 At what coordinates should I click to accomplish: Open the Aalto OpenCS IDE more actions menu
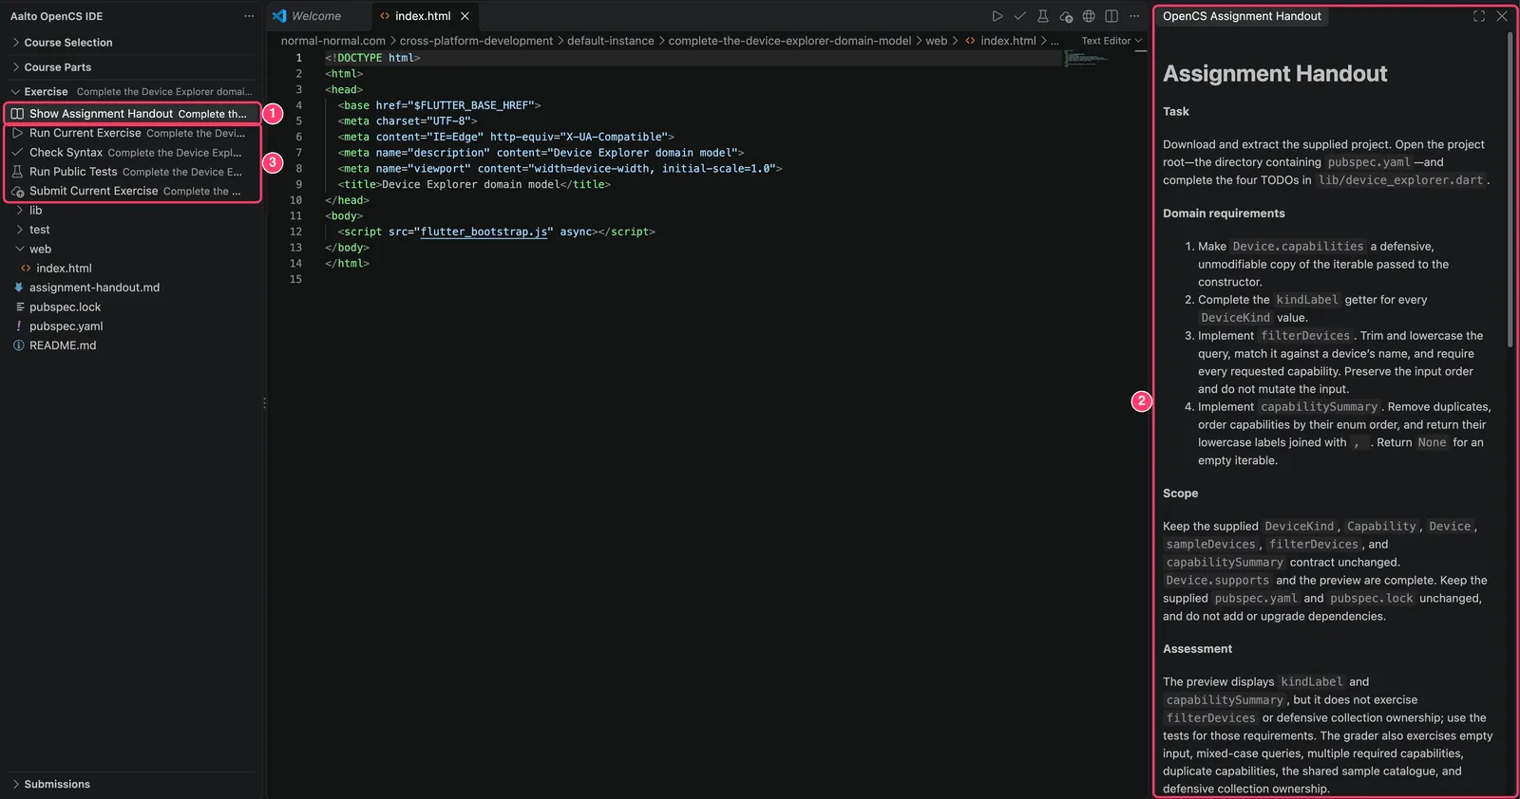tap(249, 16)
